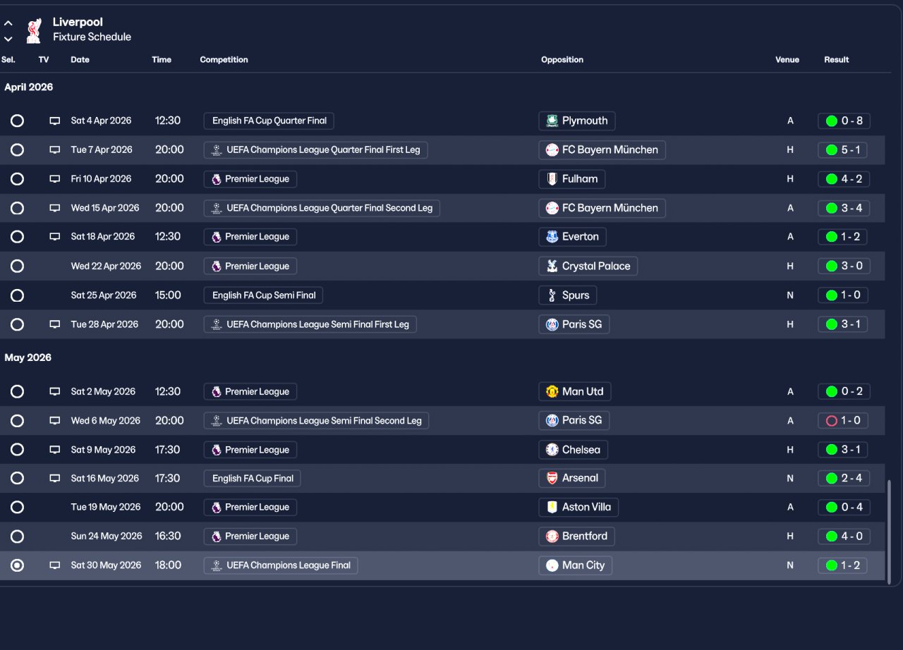903x650 pixels.
Task: Click the TV icon on the Chelsea row
Action: pos(54,450)
